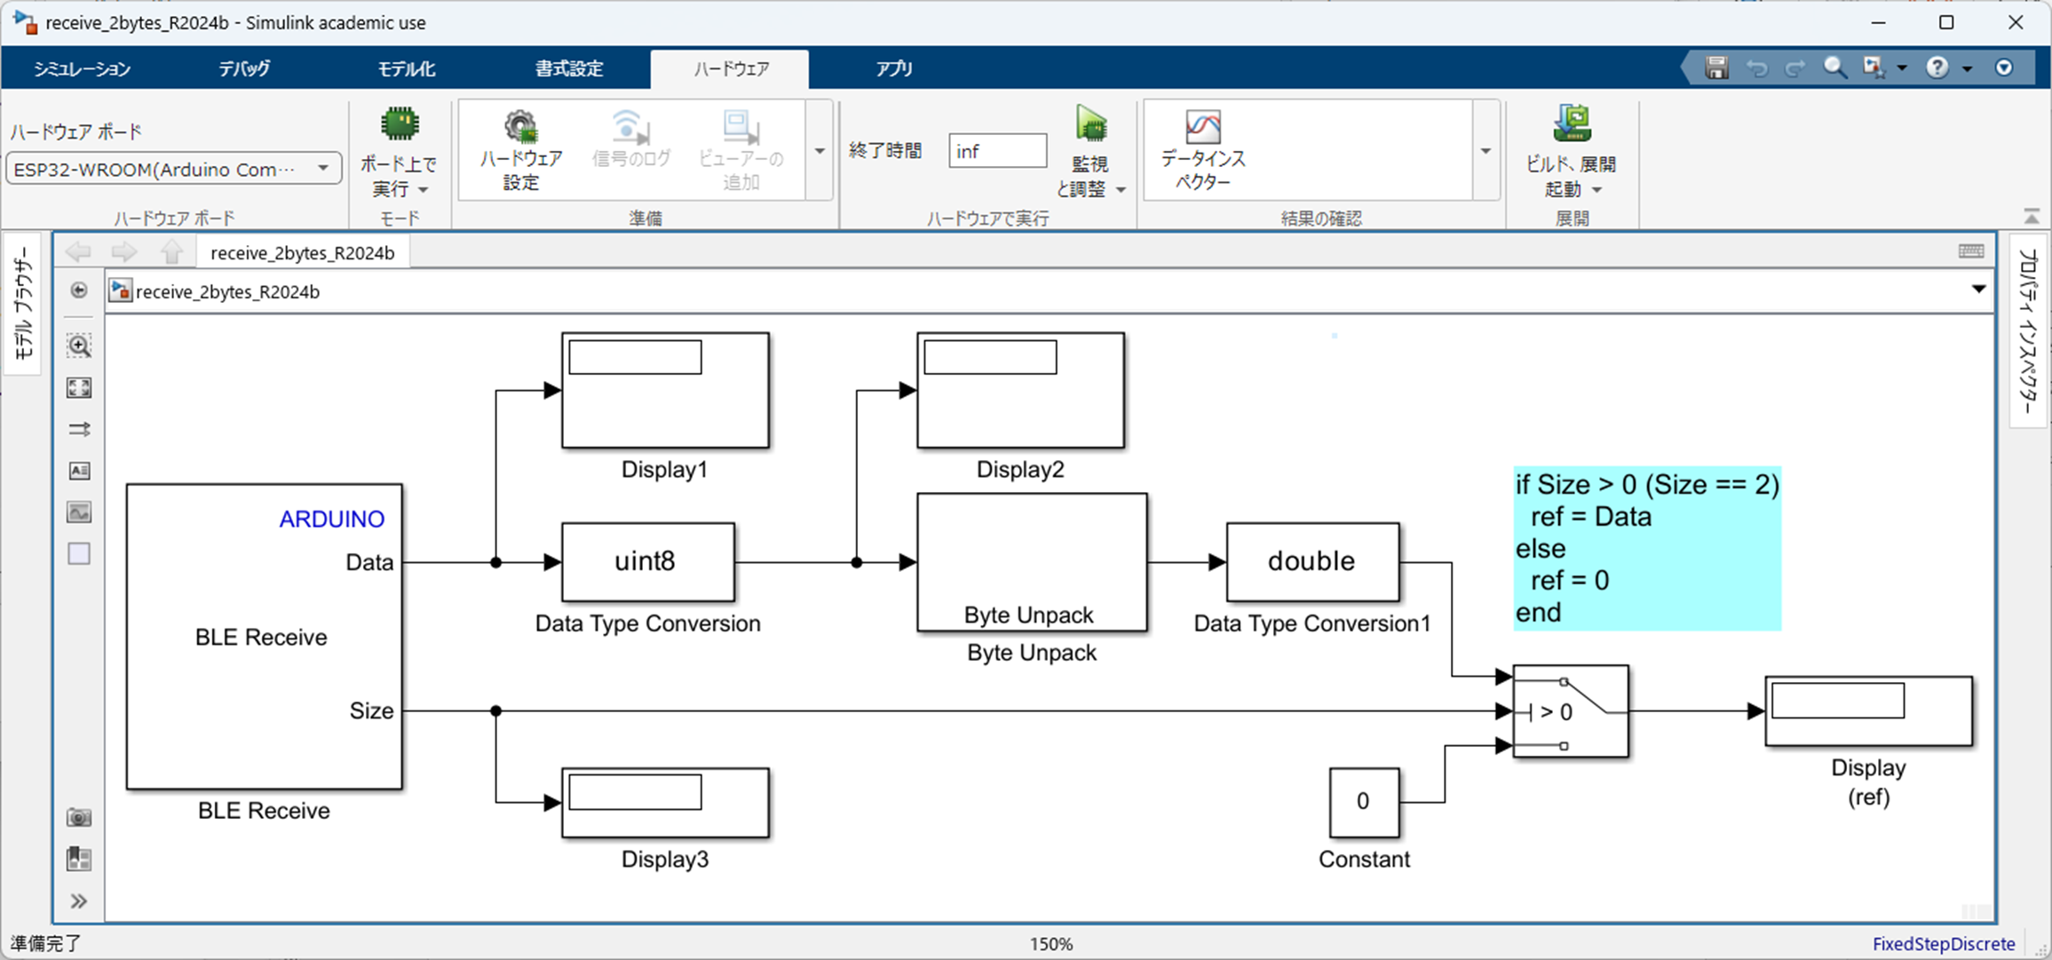Save the model with toolbar save icon
Image resolution: width=2052 pixels, height=960 pixels.
1716,68
